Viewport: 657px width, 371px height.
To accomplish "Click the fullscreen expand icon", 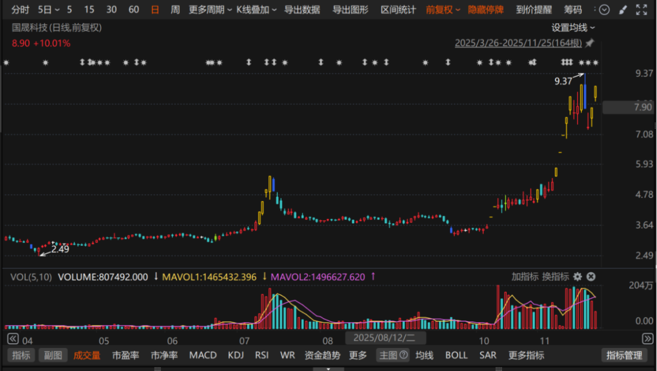I will point(641,10).
